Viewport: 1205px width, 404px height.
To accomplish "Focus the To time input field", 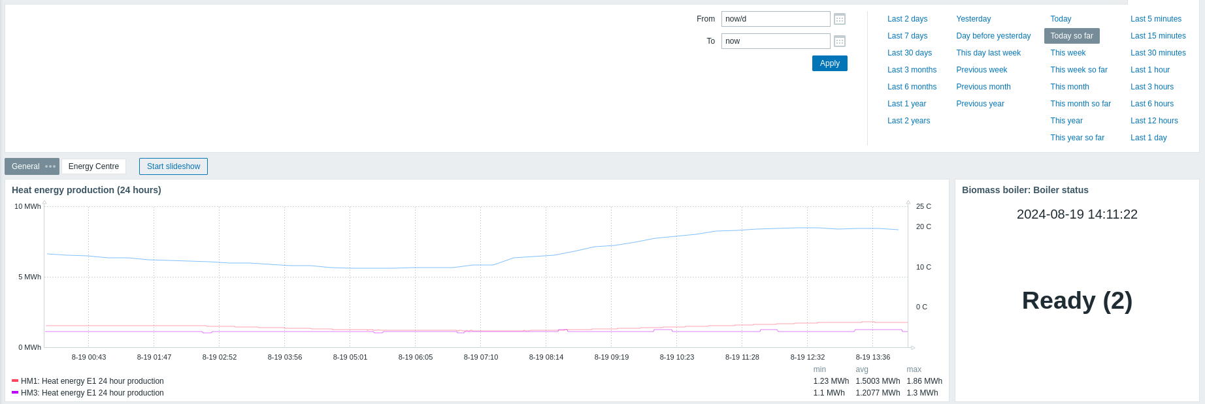I will pos(775,41).
